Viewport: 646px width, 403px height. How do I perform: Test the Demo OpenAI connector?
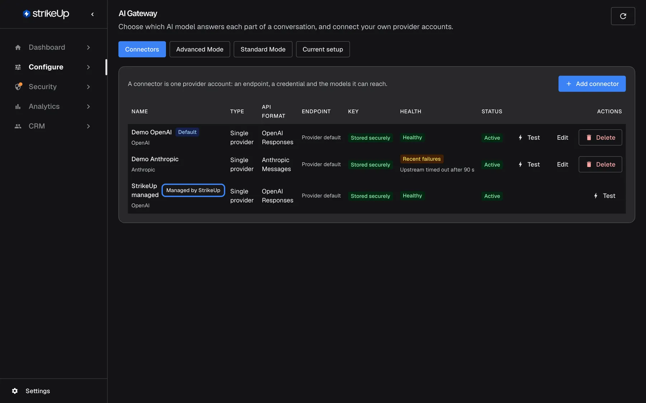529,138
